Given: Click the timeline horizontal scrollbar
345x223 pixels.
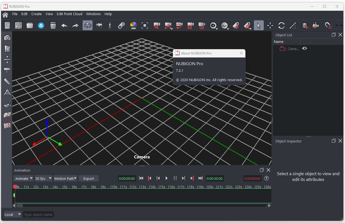Looking at the screenshot, I should click(x=142, y=205).
